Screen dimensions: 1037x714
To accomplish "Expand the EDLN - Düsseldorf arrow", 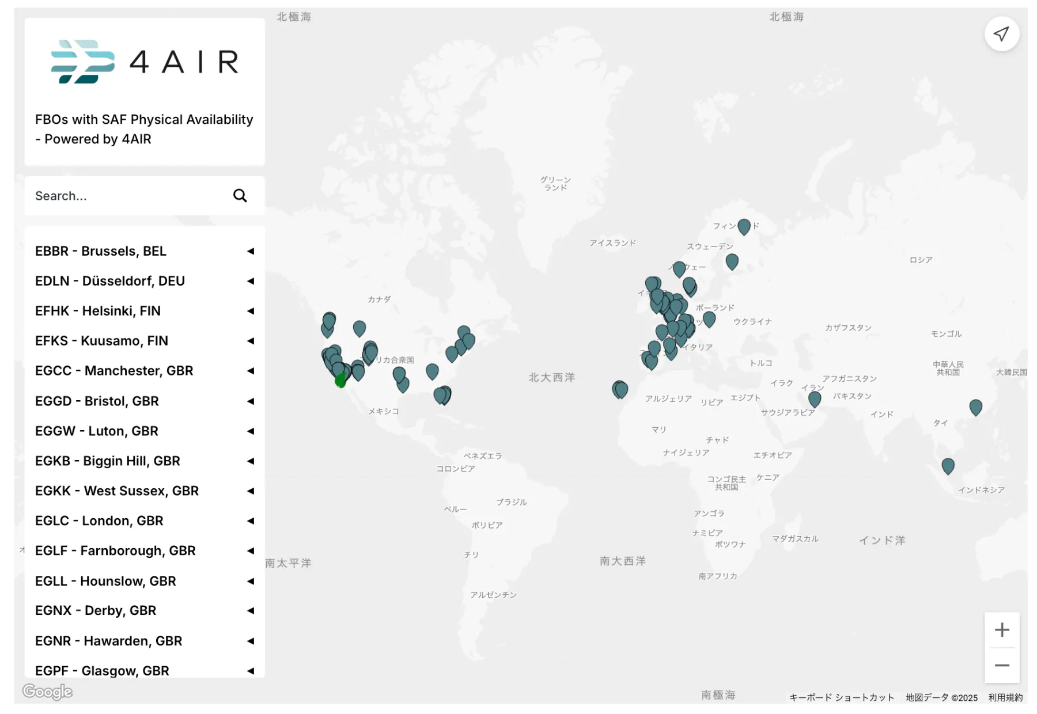I will [251, 281].
